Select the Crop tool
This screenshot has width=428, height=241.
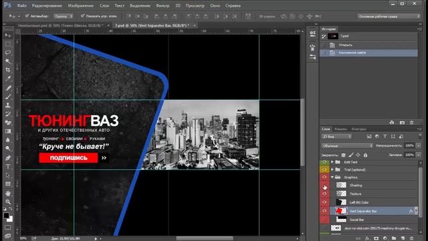(8, 70)
